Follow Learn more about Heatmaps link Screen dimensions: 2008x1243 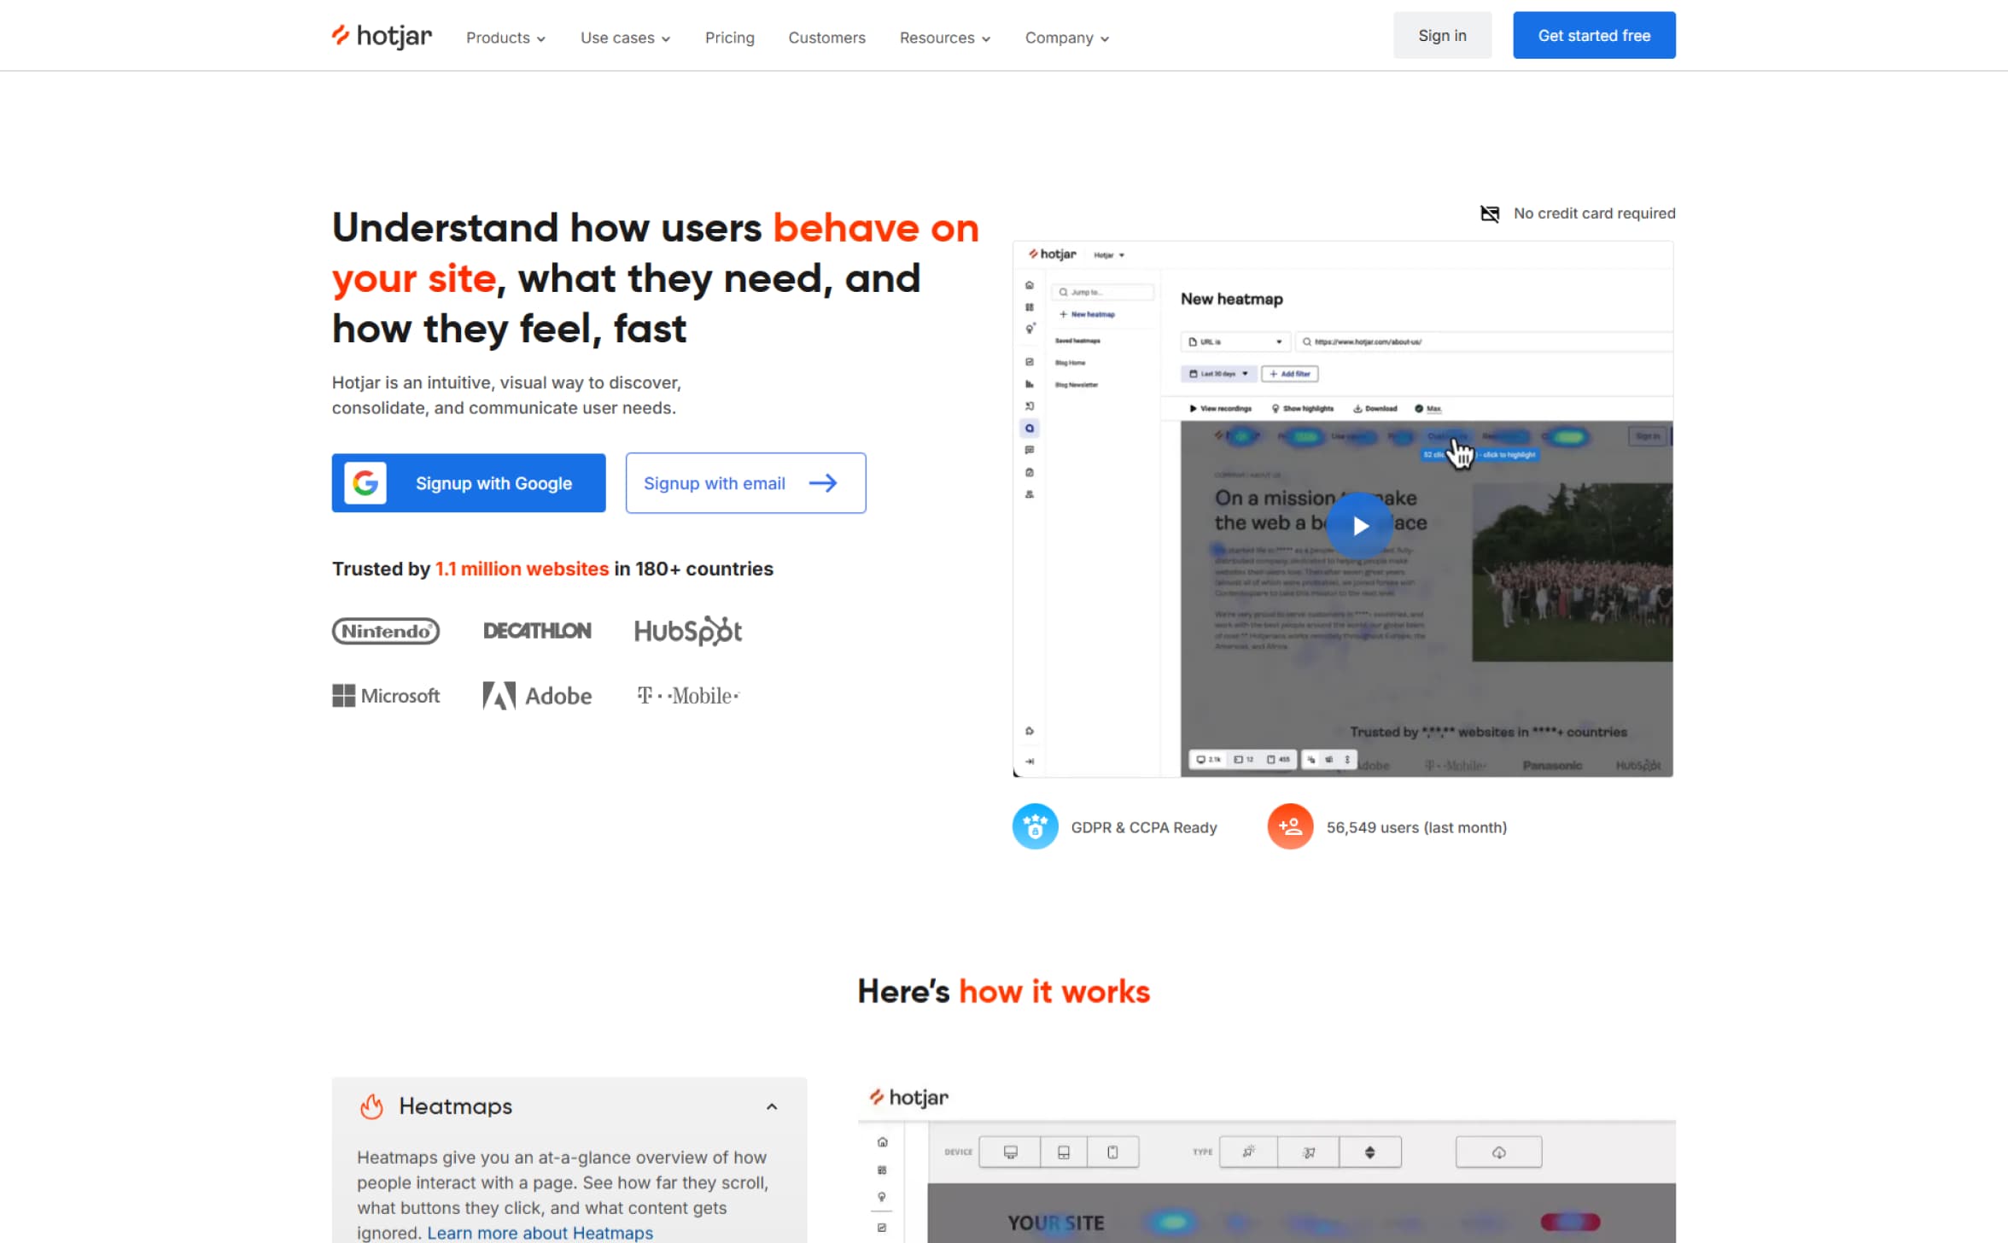pos(540,1233)
